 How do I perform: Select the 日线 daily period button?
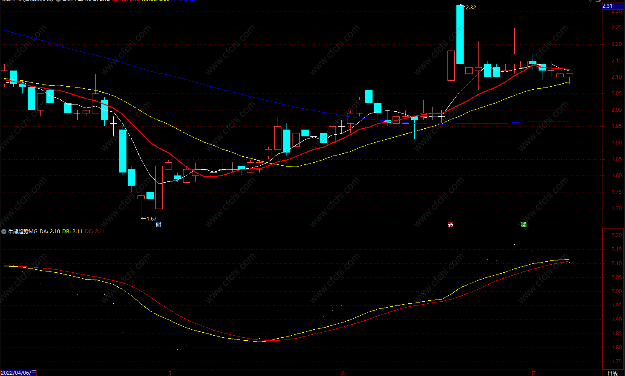tap(613, 373)
